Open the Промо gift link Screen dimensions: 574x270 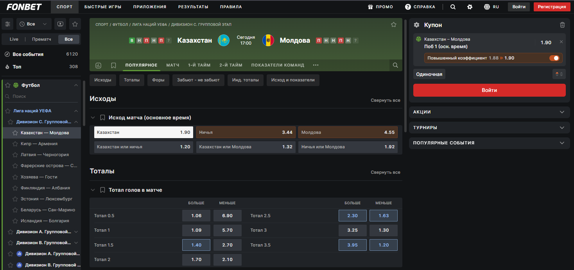coord(380,7)
